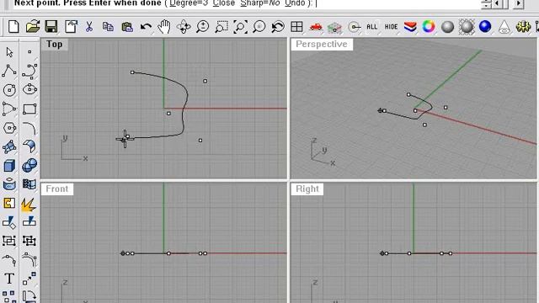Click the HIDE objects button

[391, 27]
